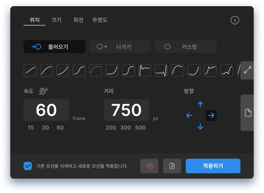Choose the bounce-in curve preset
264x193 pixels.
(x=227, y=70)
